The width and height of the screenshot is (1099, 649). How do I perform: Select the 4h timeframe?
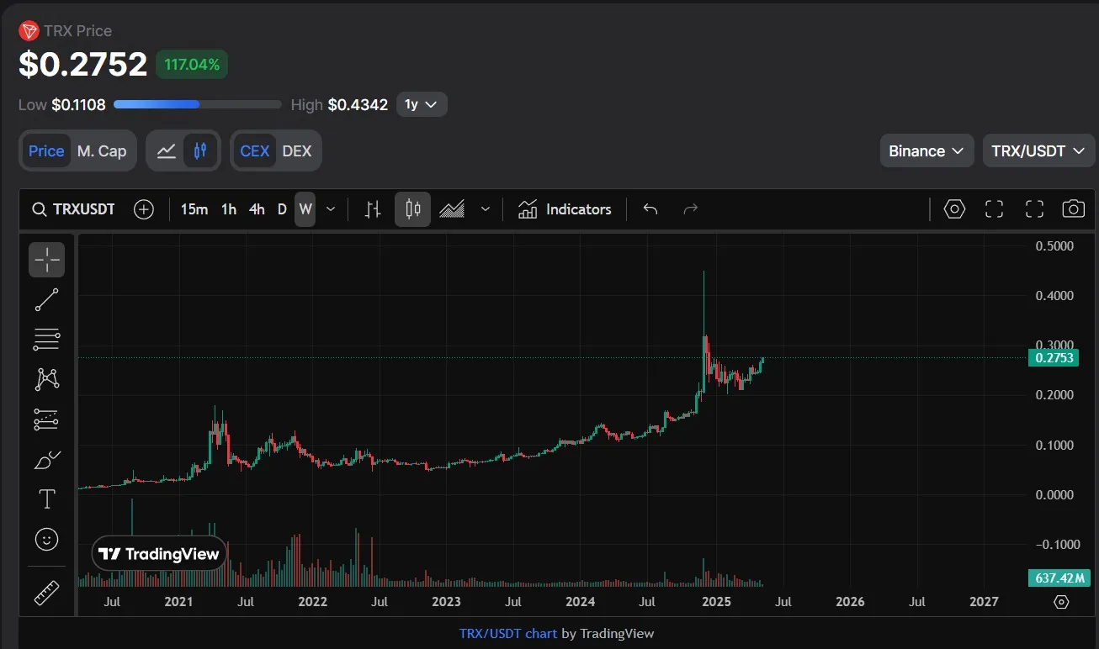pos(257,209)
